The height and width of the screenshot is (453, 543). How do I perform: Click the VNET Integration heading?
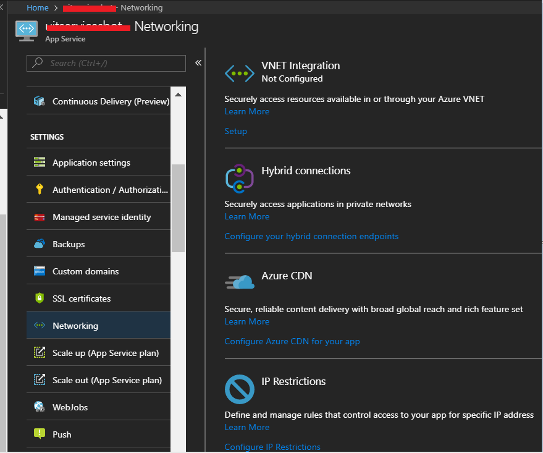pos(301,66)
